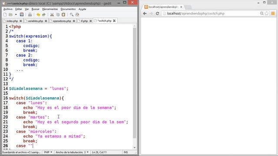Switch to the index.php tab
This screenshot has width=278, height=156.
(x=12, y=21)
